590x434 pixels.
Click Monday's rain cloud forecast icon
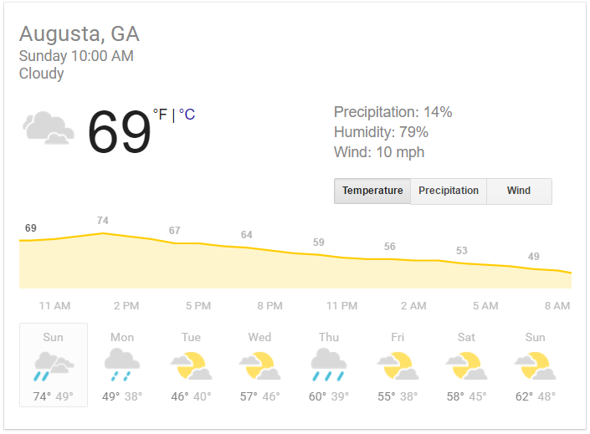click(122, 365)
